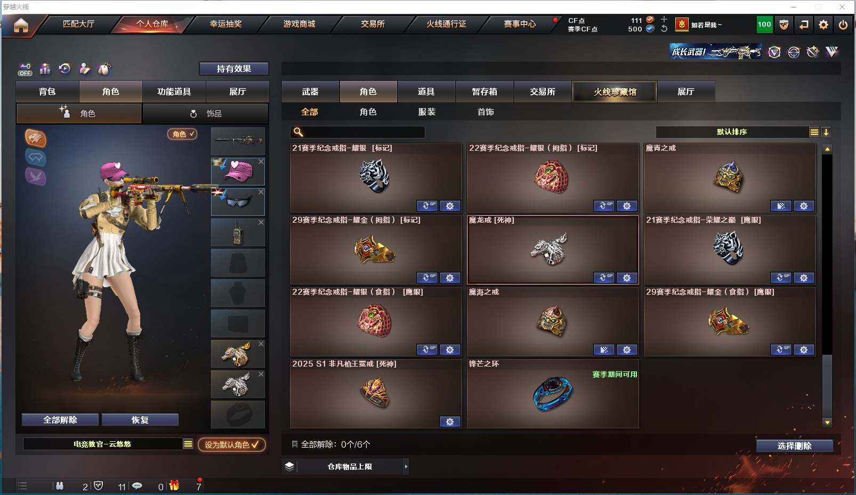
Task: Click the 选择删除 button
Action: 794,446
